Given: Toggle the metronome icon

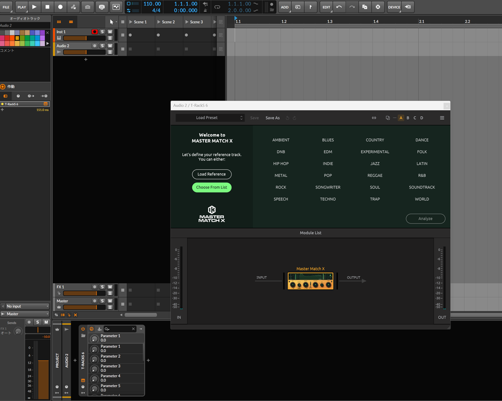Looking at the screenshot, I should pos(205,10).
